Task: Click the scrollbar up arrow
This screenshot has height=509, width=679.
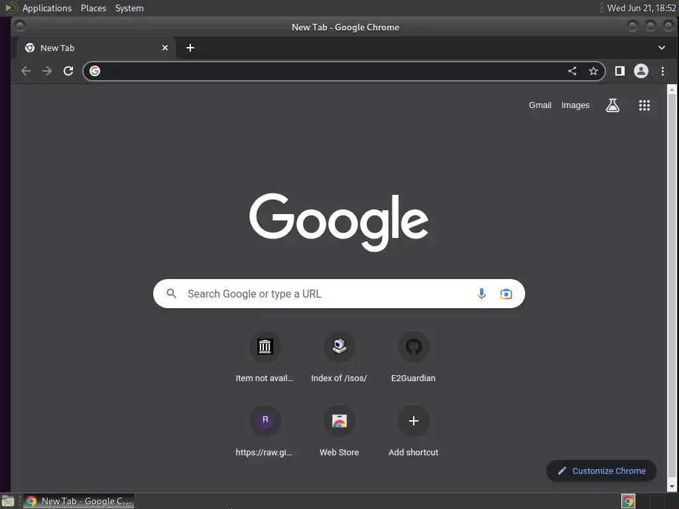Action: (672, 90)
